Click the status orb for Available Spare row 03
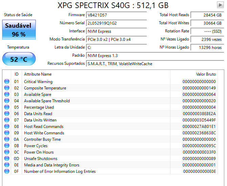Image resolution: width=227 pixels, height=186 pixels. tap(7, 94)
